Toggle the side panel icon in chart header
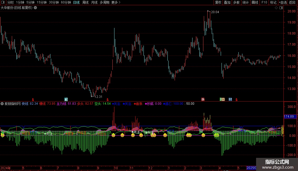298x171 pixels. tap(281, 8)
